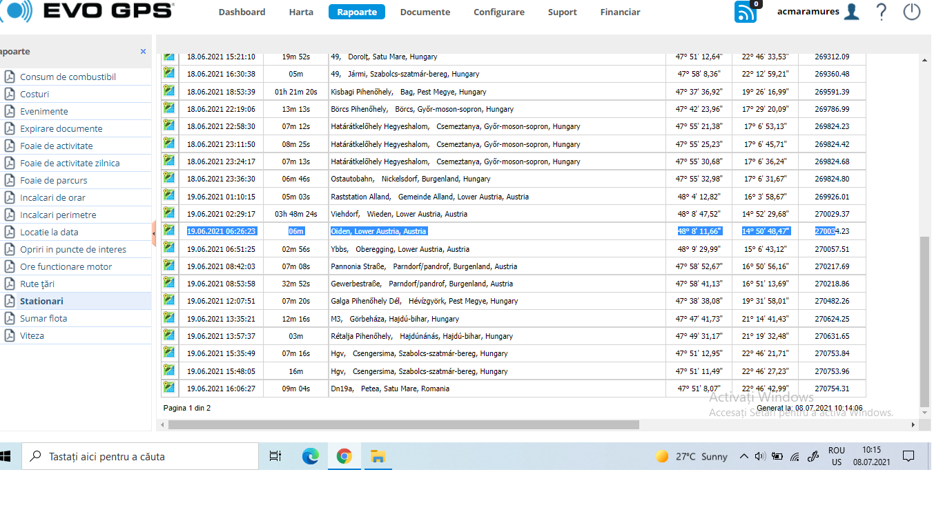Click the Windows taskbar search box

[142, 456]
